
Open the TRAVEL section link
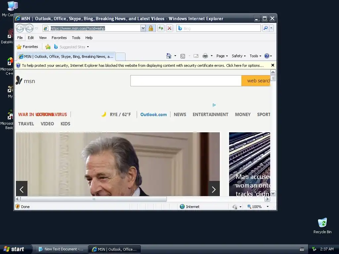26,124
